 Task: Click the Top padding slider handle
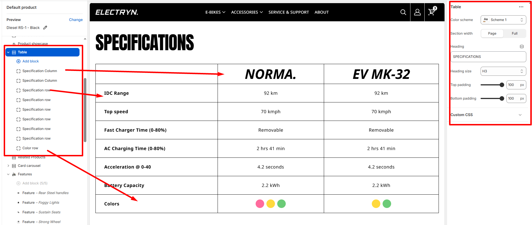[502, 85]
